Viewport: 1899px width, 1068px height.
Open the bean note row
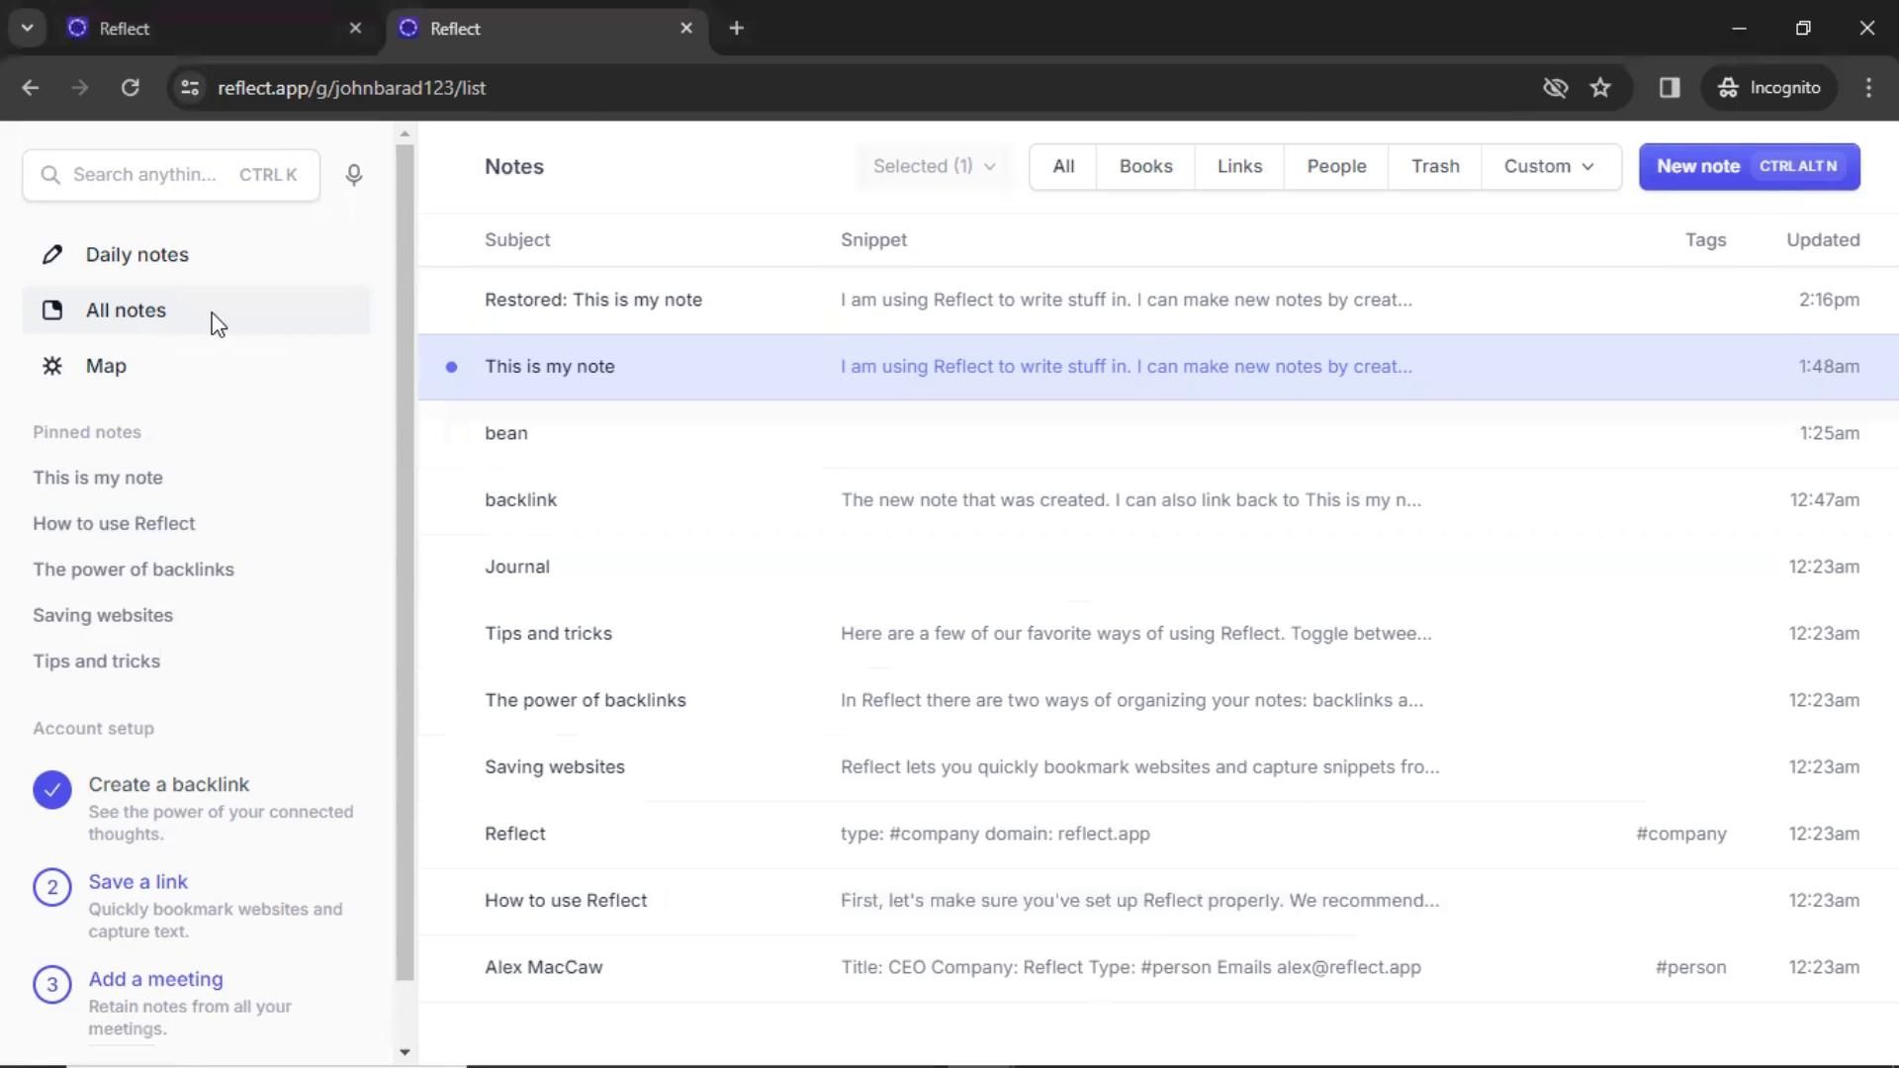point(1158,433)
